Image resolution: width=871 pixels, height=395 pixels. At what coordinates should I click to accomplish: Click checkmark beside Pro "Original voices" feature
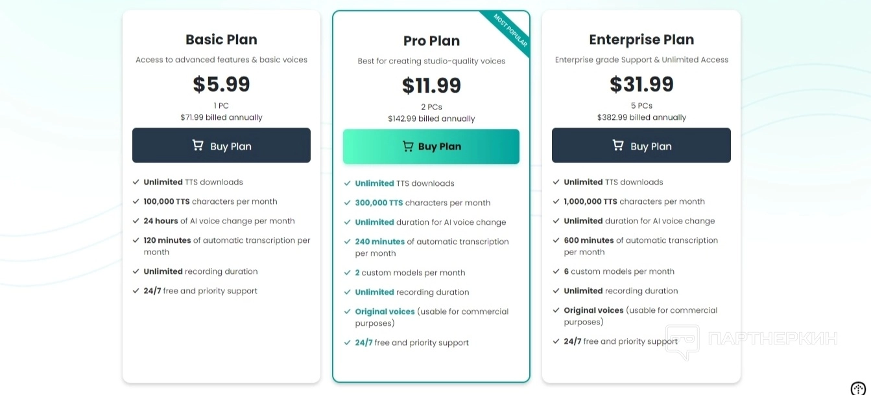coord(348,311)
